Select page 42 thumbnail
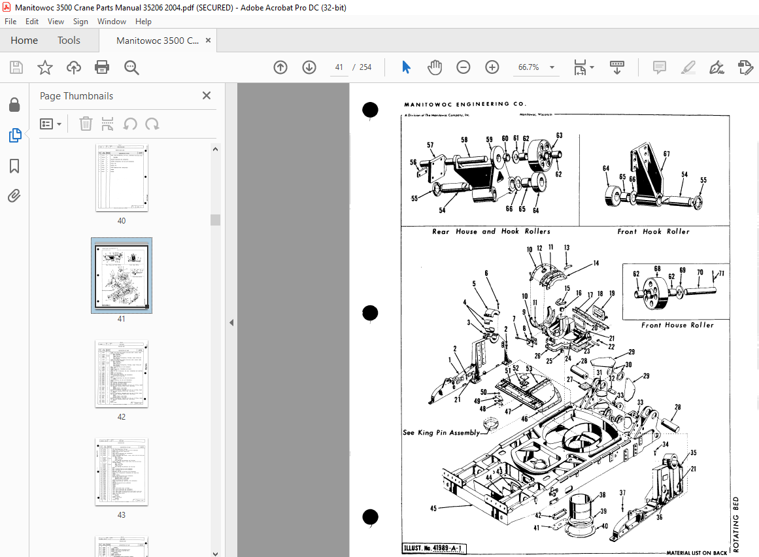759x557 pixels. point(122,374)
